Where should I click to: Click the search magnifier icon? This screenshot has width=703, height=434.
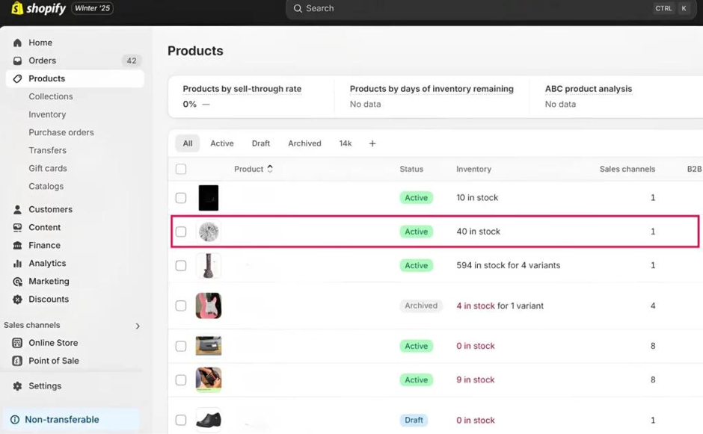tap(298, 8)
